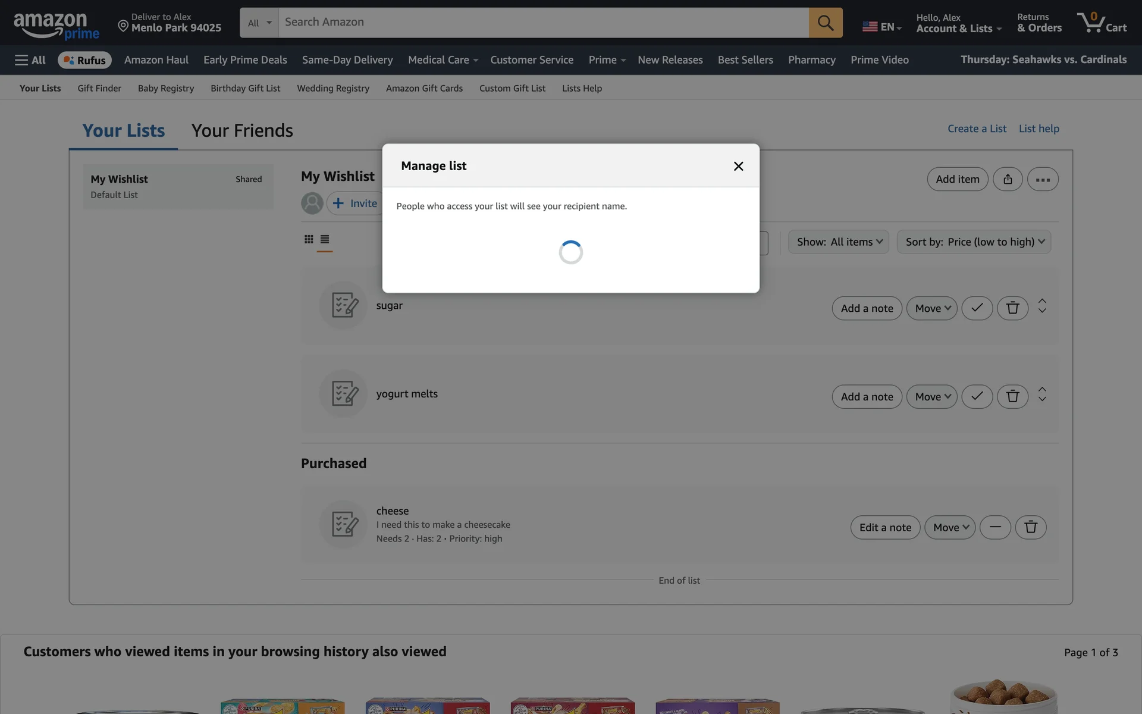This screenshot has height=714, width=1142.
Task: Mark sugar as purchased with checkmark
Action: [x=977, y=308]
